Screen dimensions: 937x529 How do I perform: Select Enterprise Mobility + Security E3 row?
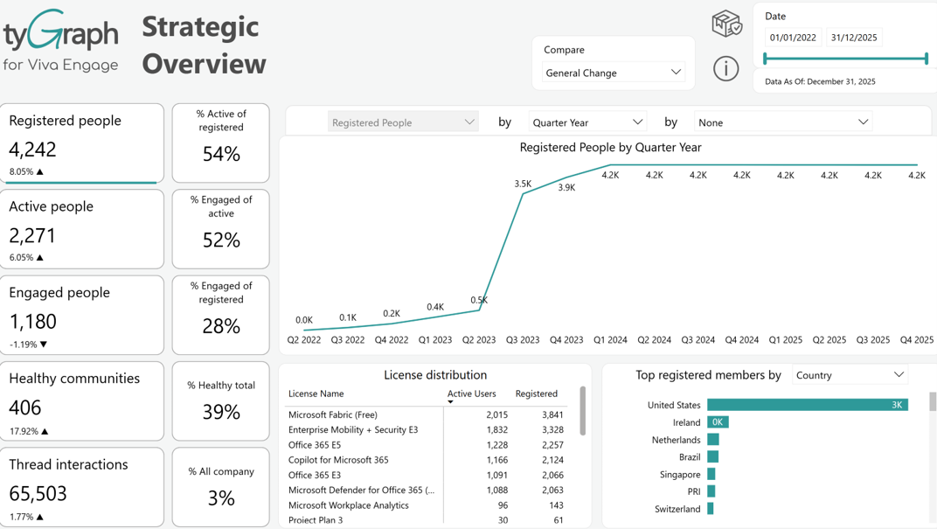[426, 429]
